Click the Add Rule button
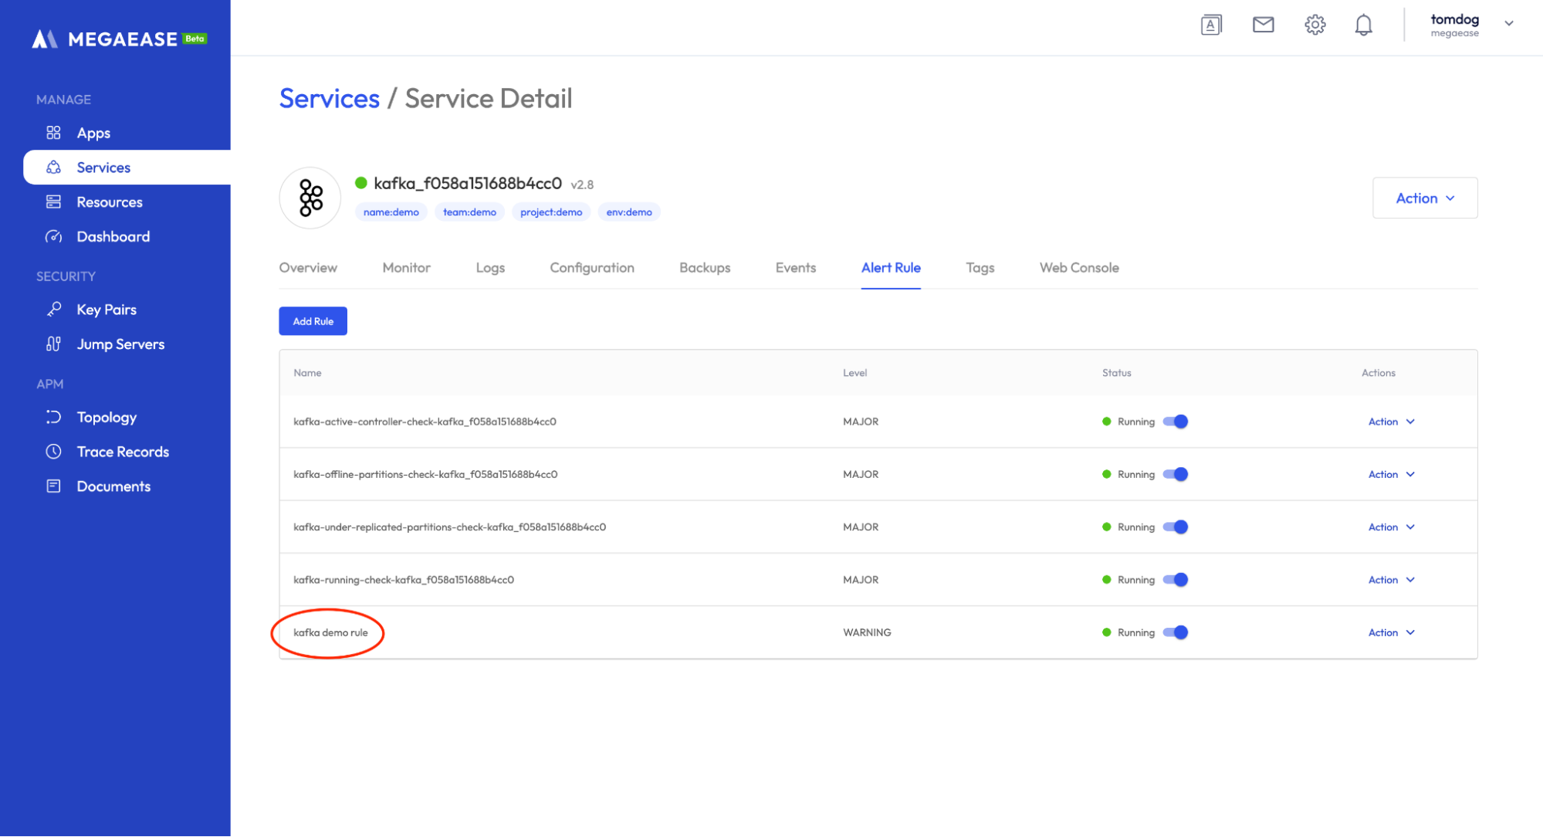The image size is (1543, 837). (x=313, y=321)
